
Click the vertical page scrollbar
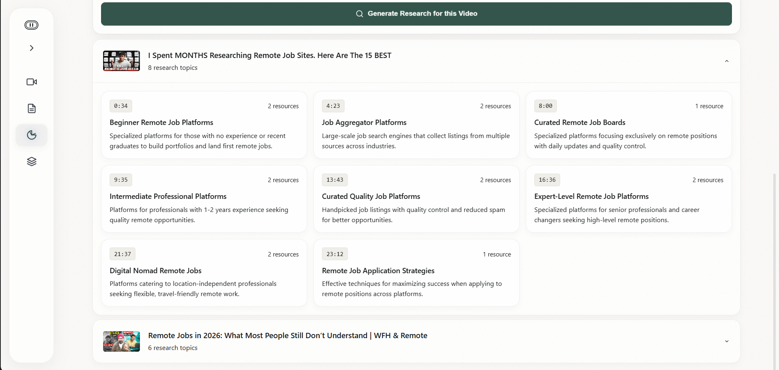pyautogui.click(x=774, y=270)
